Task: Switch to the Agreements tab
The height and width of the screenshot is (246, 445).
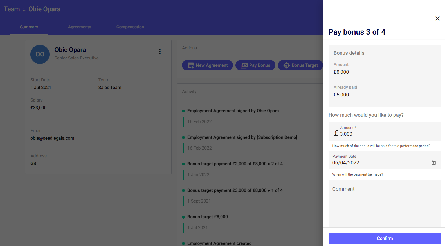Action: click(x=79, y=27)
